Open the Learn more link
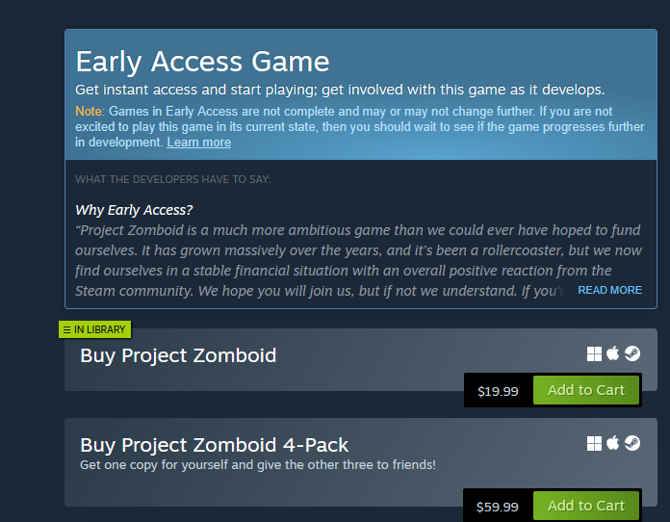Viewport: 670px width, 522px height. pyautogui.click(x=198, y=143)
